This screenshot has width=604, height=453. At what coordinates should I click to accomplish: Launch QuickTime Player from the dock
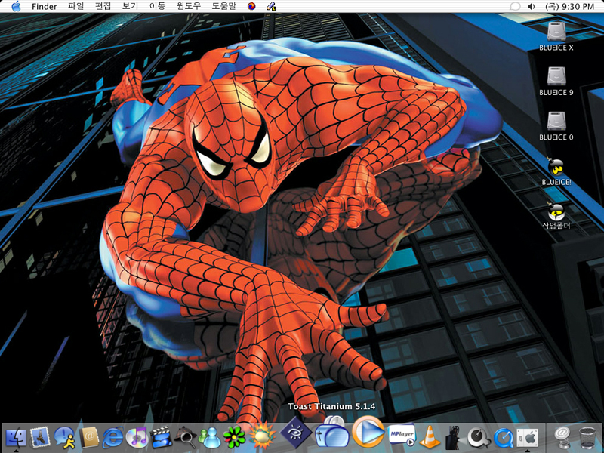504,436
